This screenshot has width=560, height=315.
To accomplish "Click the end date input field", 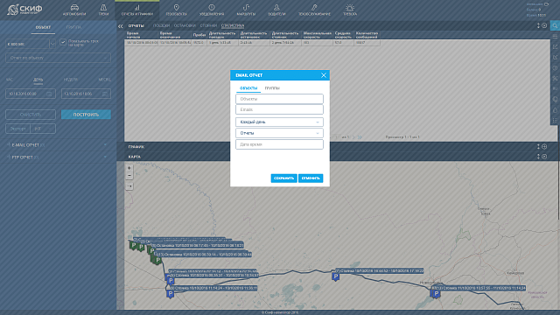I will (86, 94).
